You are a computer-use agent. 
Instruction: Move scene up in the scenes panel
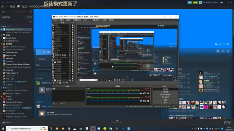[x=61, y=103]
